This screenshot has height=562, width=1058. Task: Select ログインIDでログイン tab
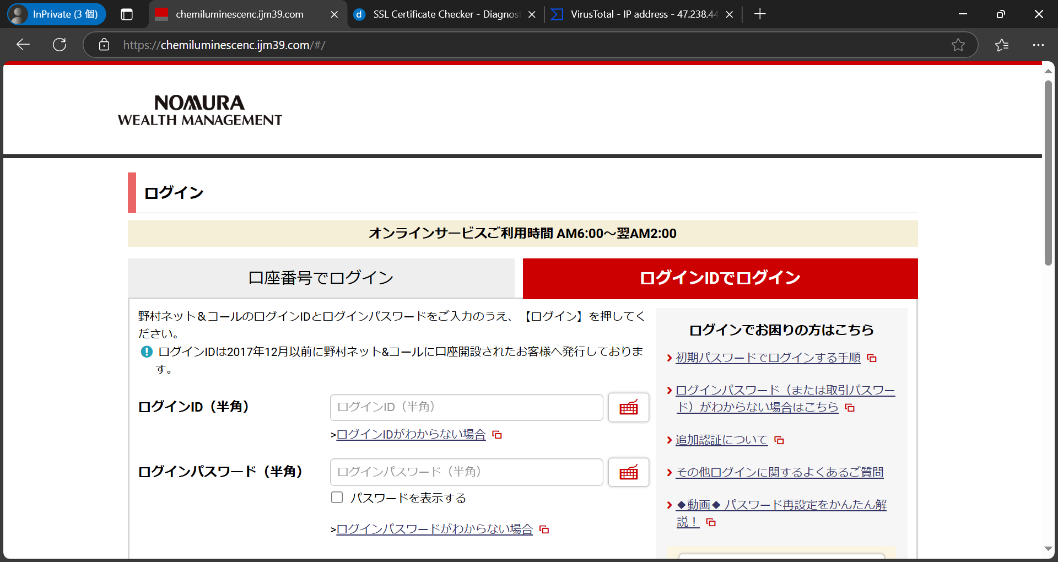(x=720, y=278)
